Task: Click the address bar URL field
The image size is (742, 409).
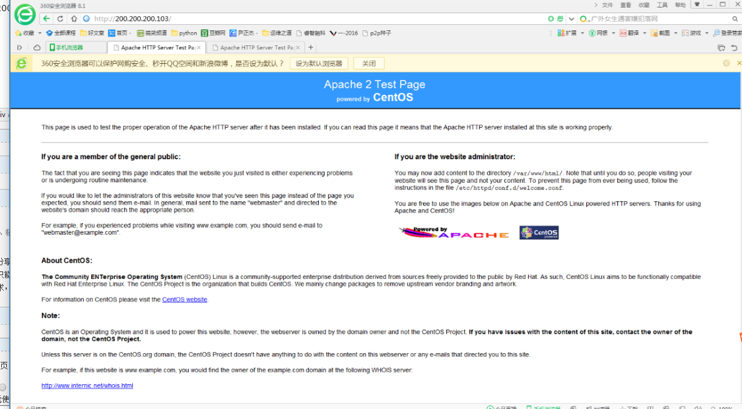Action: 312,19
